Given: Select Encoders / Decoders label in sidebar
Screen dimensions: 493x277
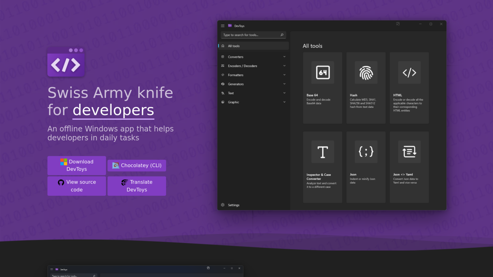Looking at the screenshot, I should [242, 66].
